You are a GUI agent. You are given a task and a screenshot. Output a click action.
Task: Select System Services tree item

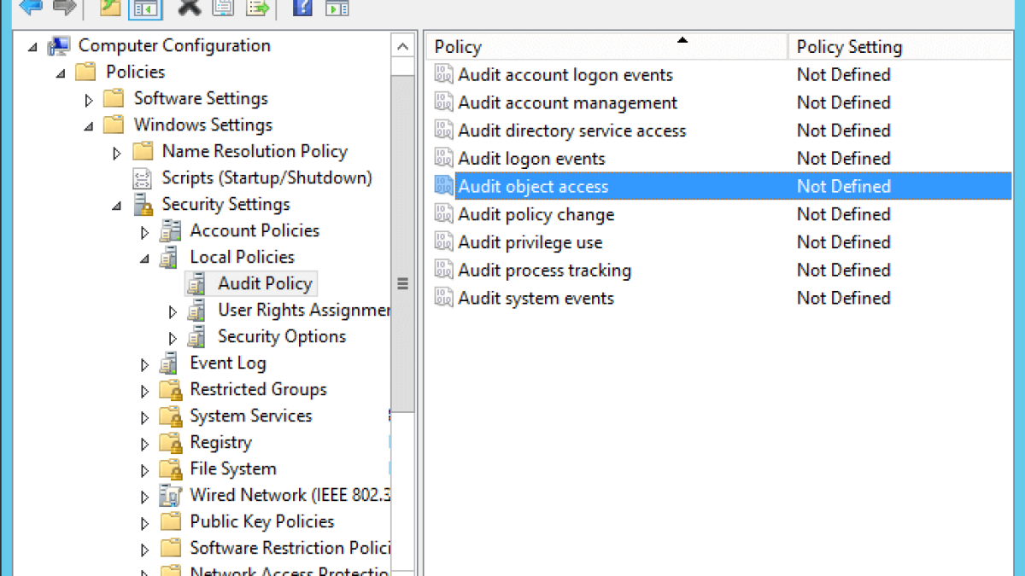(250, 416)
